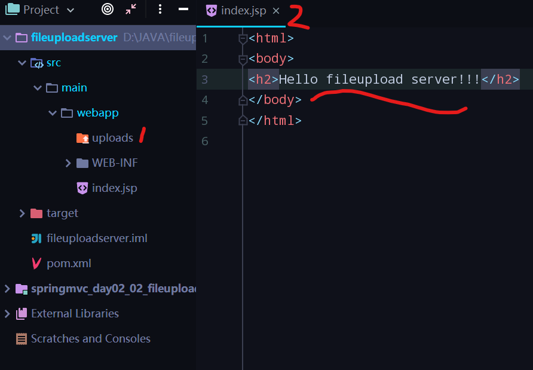Select the webapp folder
This screenshot has width=533, height=370.
[97, 112]
